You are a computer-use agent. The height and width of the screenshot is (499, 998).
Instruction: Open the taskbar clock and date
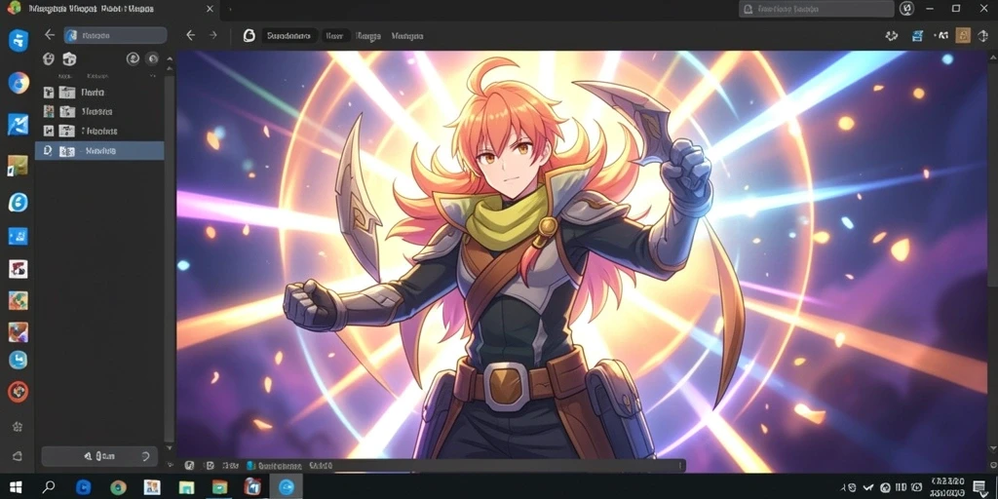947,487
